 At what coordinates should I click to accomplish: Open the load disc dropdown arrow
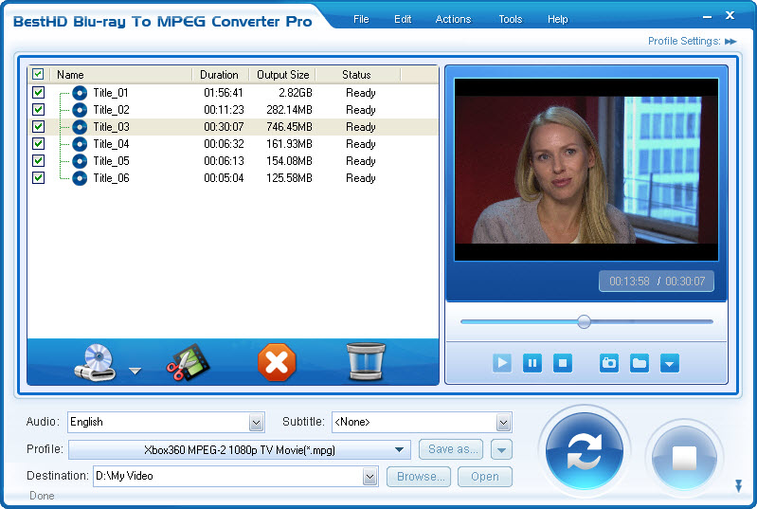click(135, 371)
